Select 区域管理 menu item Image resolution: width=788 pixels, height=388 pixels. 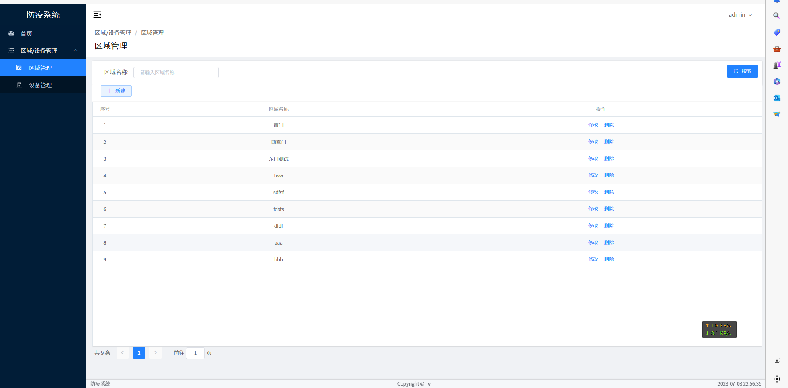(43, 68)
